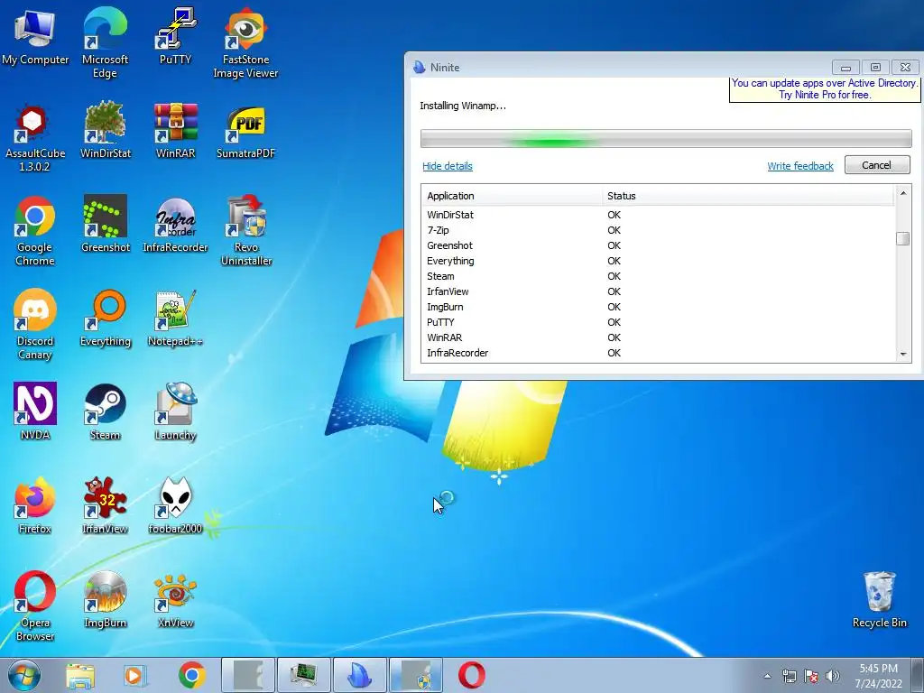Select InfraRecorder desktop shortcut
Viewport: 924px width, 693px height.
[x=175, y=224]
